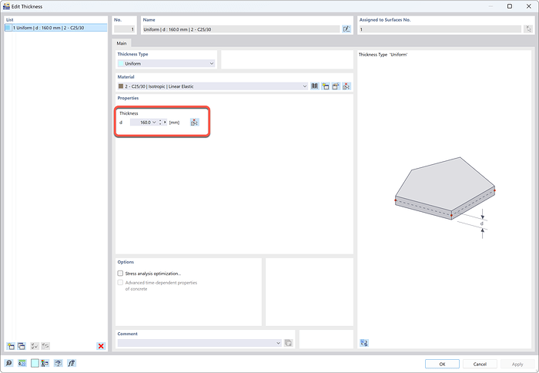Edit the name with pencil icon

[346, 29]
